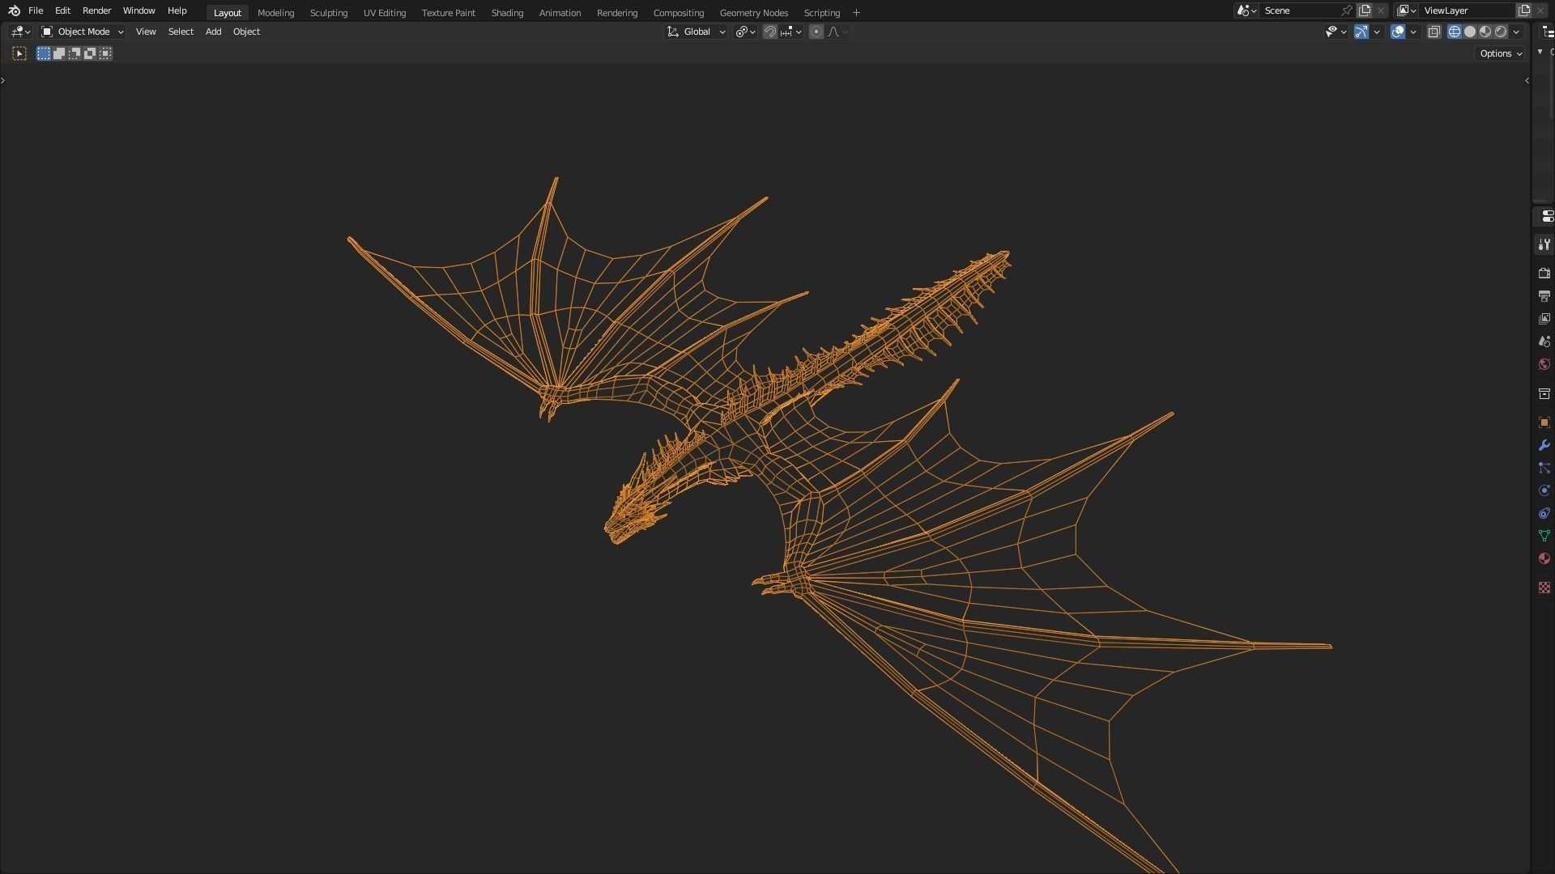Viewport: 1555px width, 874px height.
Task: Open the Material properties tab
Action: coord(1544,558)
